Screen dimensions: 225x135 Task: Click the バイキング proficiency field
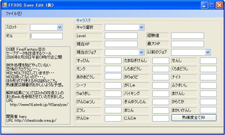(x=161, y=94)
